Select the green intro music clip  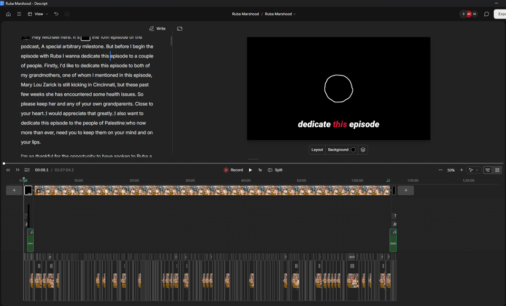(31, 240)
